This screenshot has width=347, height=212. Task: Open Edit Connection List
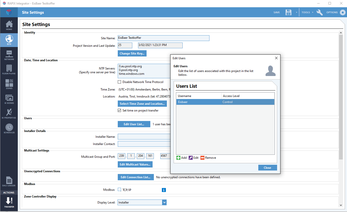pos(136,177)
